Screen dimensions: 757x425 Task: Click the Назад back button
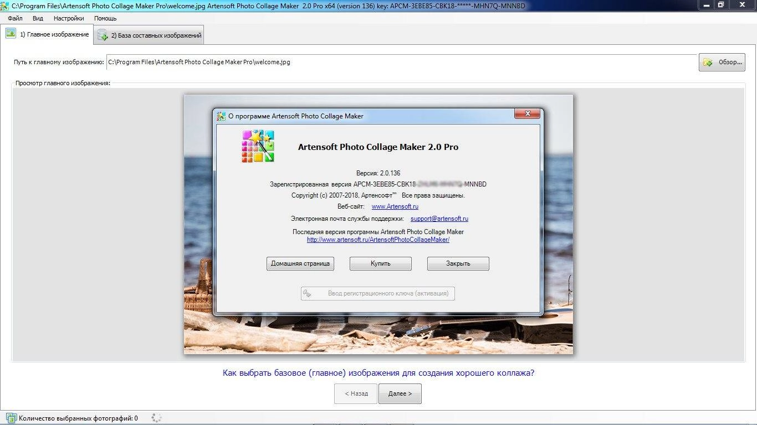pos(356,393)
